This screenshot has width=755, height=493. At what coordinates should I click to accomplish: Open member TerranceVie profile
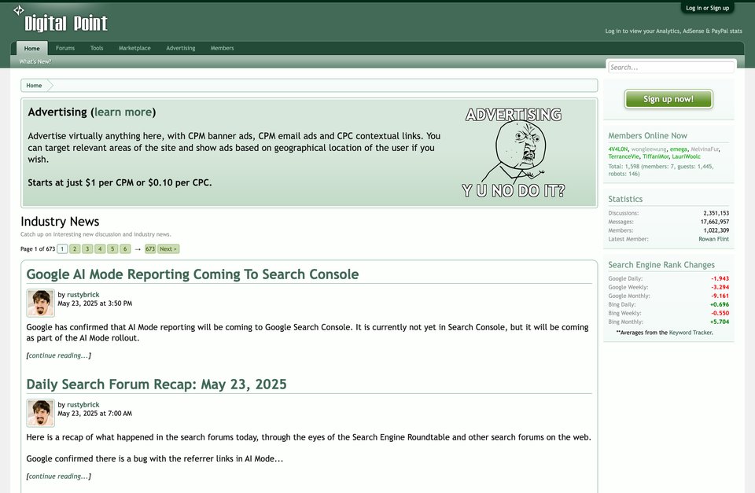624,156
